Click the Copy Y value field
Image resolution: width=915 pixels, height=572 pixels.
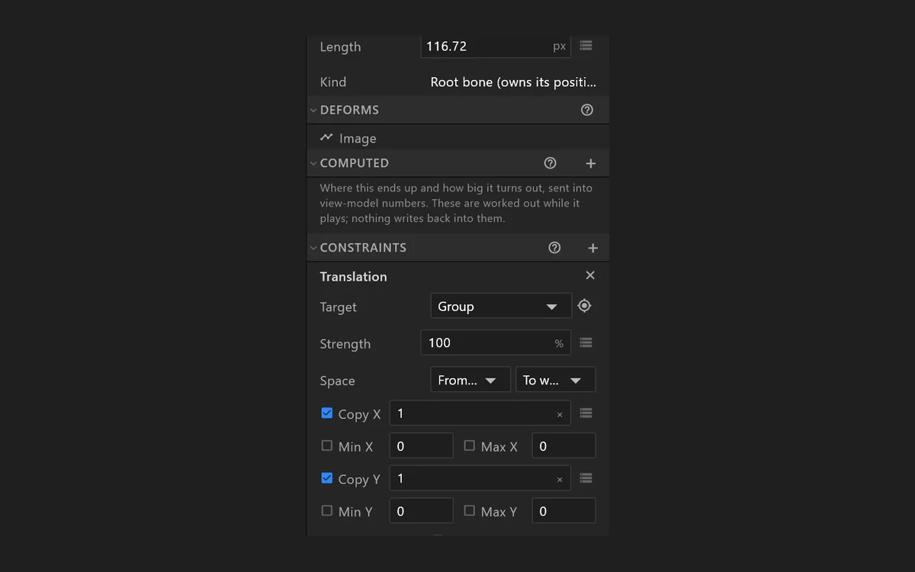[480, 478]
